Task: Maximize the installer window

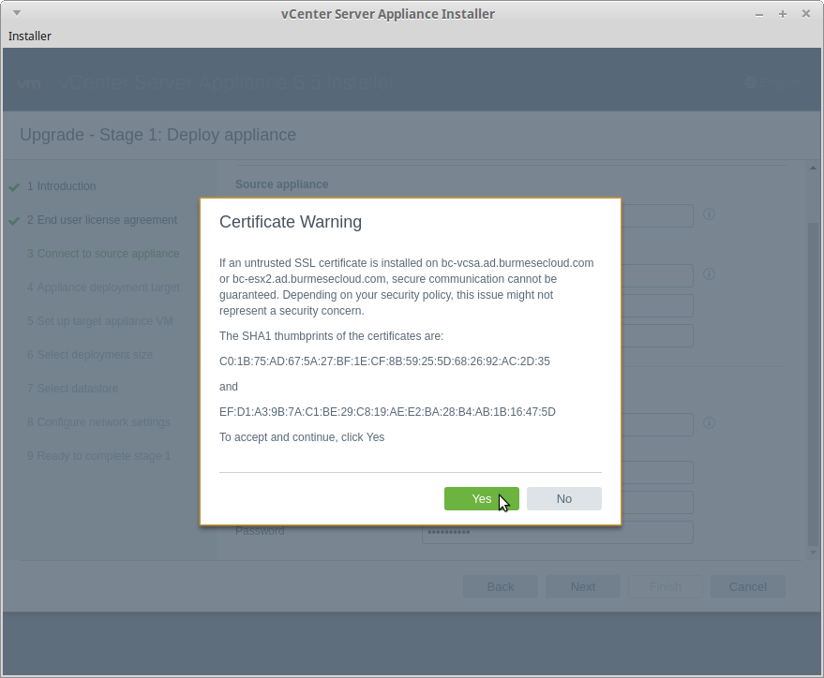Action: (783, 14)
